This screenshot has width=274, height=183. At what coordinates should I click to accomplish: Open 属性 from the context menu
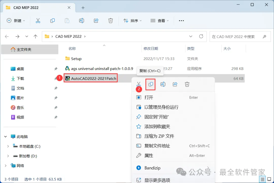pyautogui.click(x=173, y=156)
